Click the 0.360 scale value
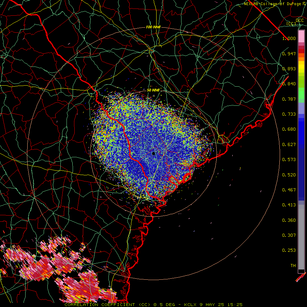 [x=289, y=220]
